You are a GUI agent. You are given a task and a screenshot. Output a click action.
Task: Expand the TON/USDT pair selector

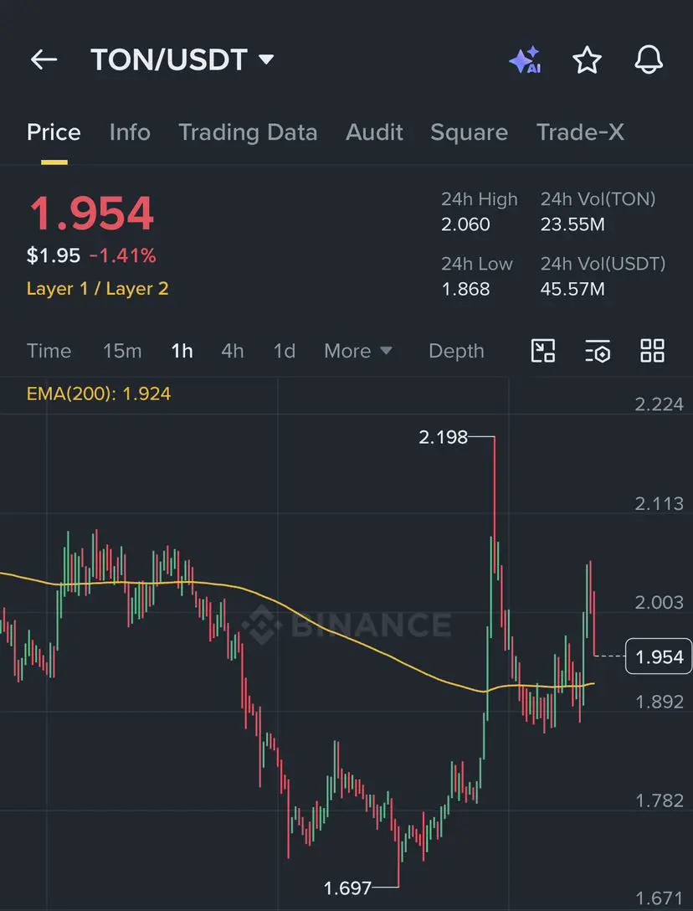pyautogui.click(x=182, y=59)
